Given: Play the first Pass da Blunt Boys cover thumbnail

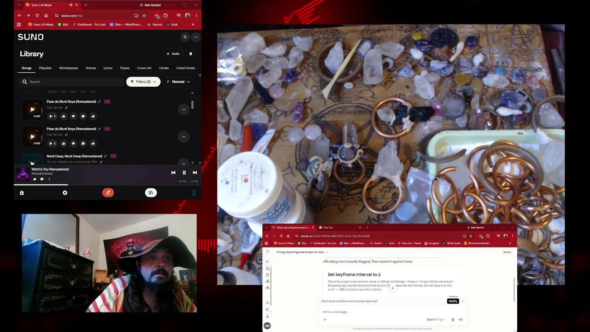Looking at the screenshot, I should (32, 109).
